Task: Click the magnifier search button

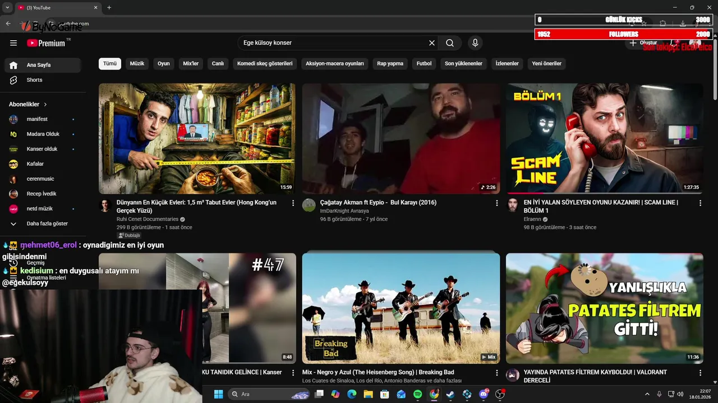Action: (x=450, y=43)
